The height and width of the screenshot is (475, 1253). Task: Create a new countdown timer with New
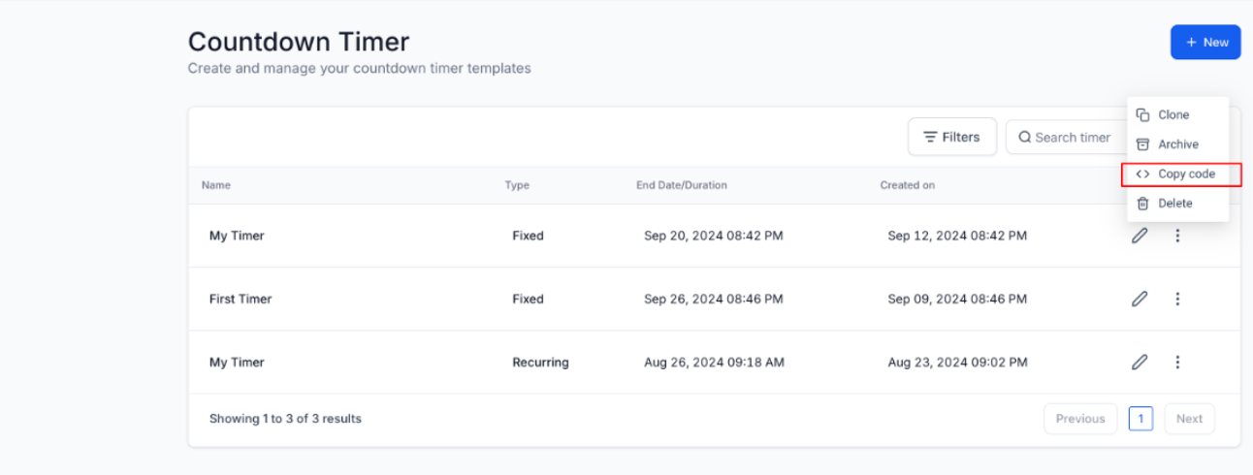1205,43
